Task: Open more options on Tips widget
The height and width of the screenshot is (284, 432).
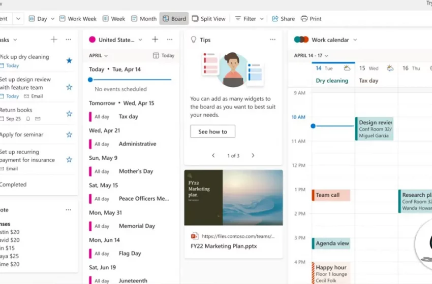Action: tap(273, 40)
